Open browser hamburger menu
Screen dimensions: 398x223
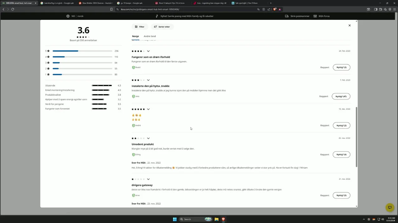[395, 9]
